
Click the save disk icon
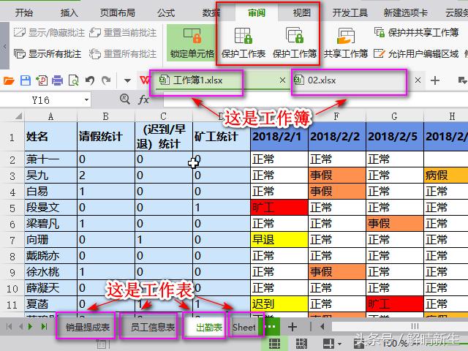click(x=26, y=80)
